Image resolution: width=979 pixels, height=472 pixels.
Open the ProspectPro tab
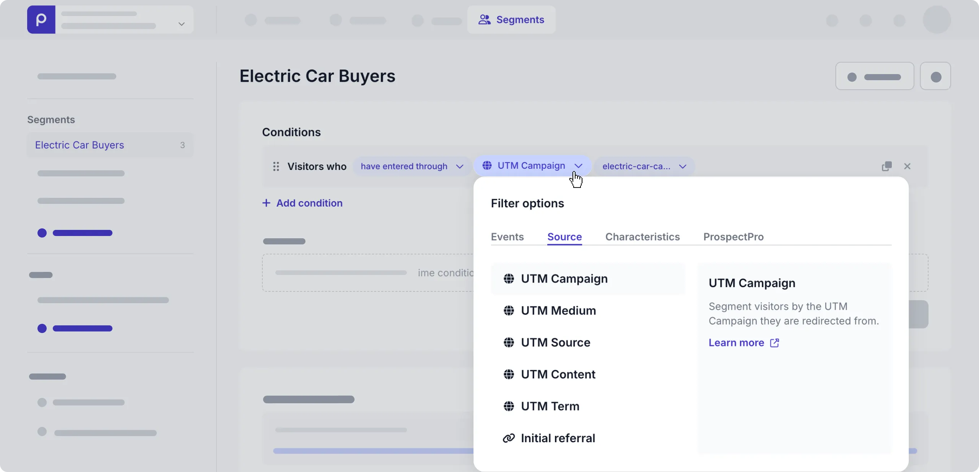[x=733, y=237]
